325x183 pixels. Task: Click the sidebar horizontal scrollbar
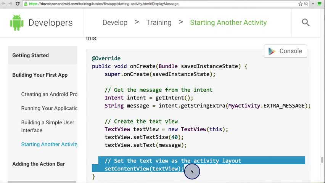(42, 182)
